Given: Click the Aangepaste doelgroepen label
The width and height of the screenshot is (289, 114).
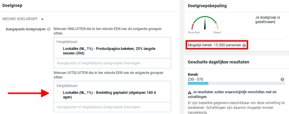Looking at the screenshot, I should tap(26, 29).
